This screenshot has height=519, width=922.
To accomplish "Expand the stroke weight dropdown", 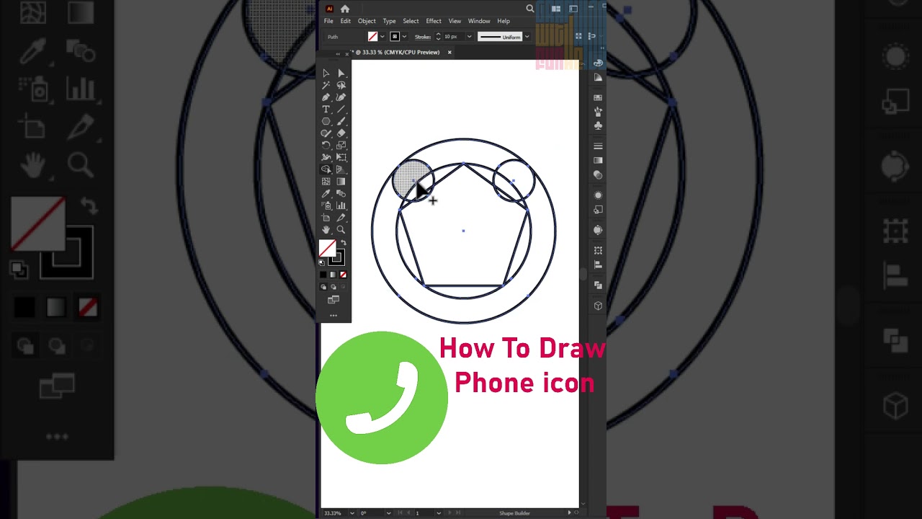I will point(469,37).
